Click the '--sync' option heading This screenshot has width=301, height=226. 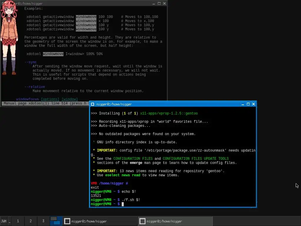31,62
